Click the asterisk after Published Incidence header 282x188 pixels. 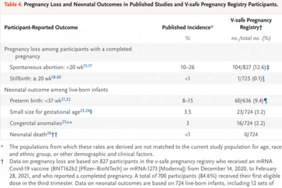tap(212, 26)
